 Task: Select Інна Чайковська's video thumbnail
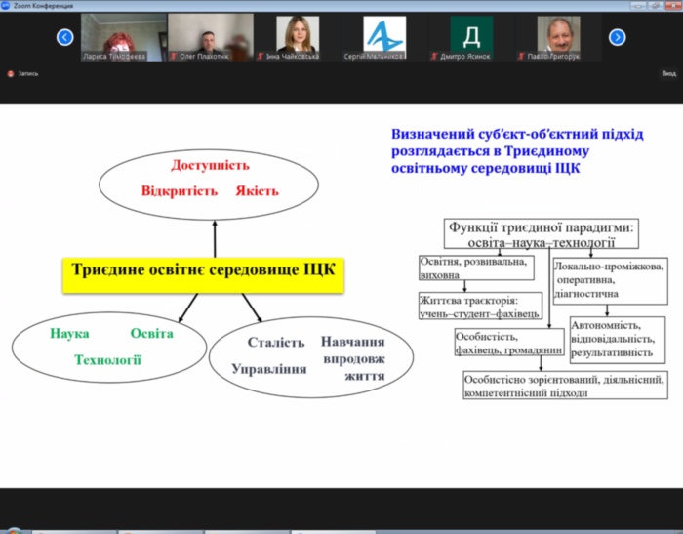pos(296,37)
